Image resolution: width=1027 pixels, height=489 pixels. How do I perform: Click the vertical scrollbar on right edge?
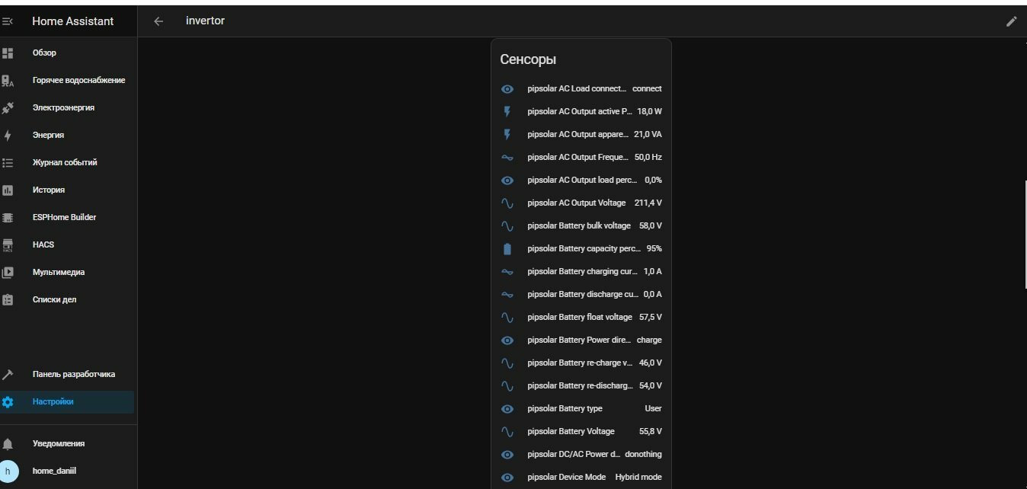pos(1025,234)
